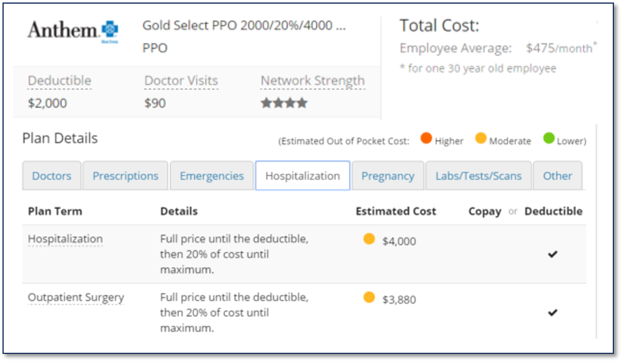Switch to the Prescriptions tab
622x362 pixels.
tap(125, 176)
